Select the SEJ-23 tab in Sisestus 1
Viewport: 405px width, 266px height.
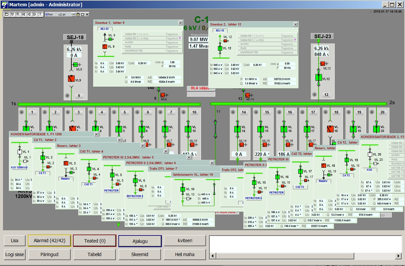[104, 29]
